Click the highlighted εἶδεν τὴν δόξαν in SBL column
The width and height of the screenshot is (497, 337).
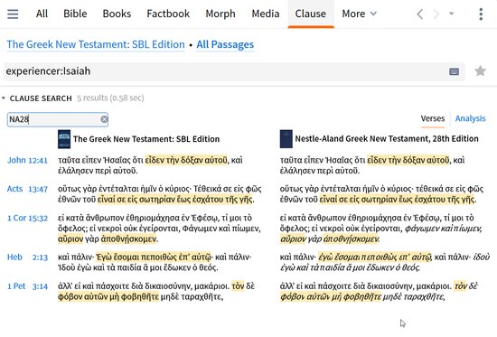(x=186, y=160)
